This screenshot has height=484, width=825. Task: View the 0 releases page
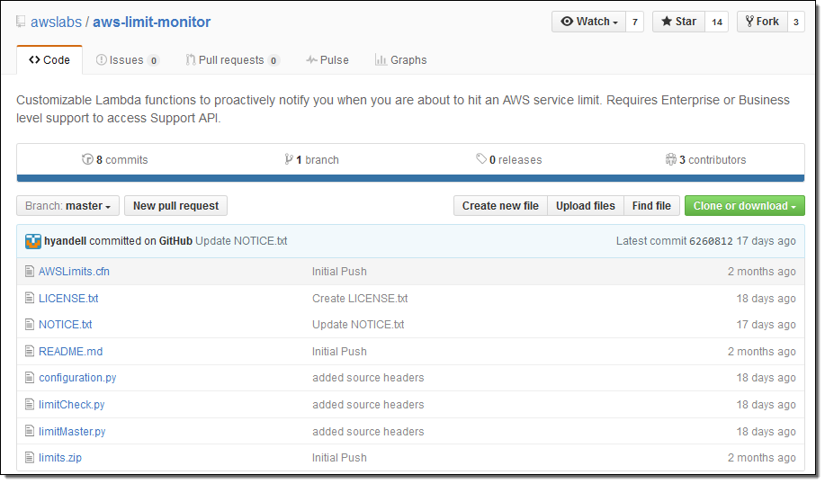509,159
